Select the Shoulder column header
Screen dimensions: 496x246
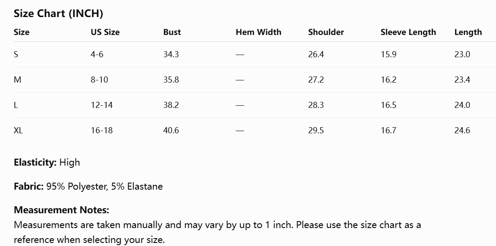(x=326, y=32)
